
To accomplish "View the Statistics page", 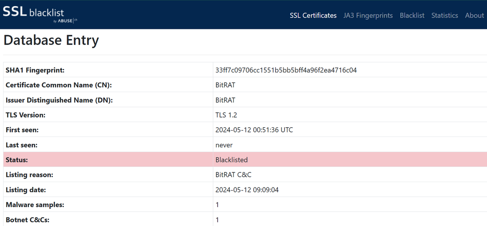I will pos(444,15).
